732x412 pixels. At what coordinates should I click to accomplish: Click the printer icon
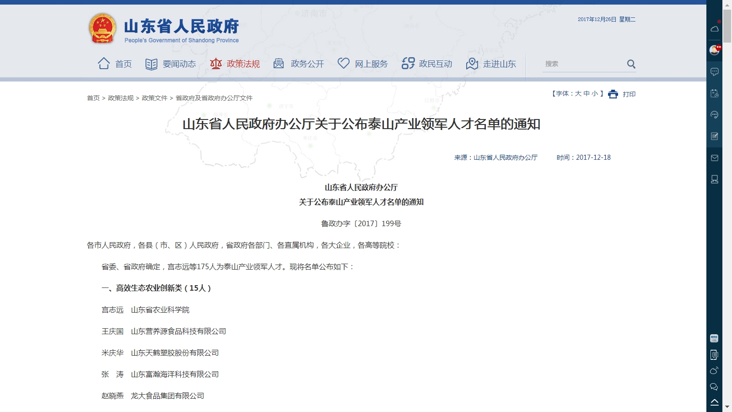(x=613, y=94)
